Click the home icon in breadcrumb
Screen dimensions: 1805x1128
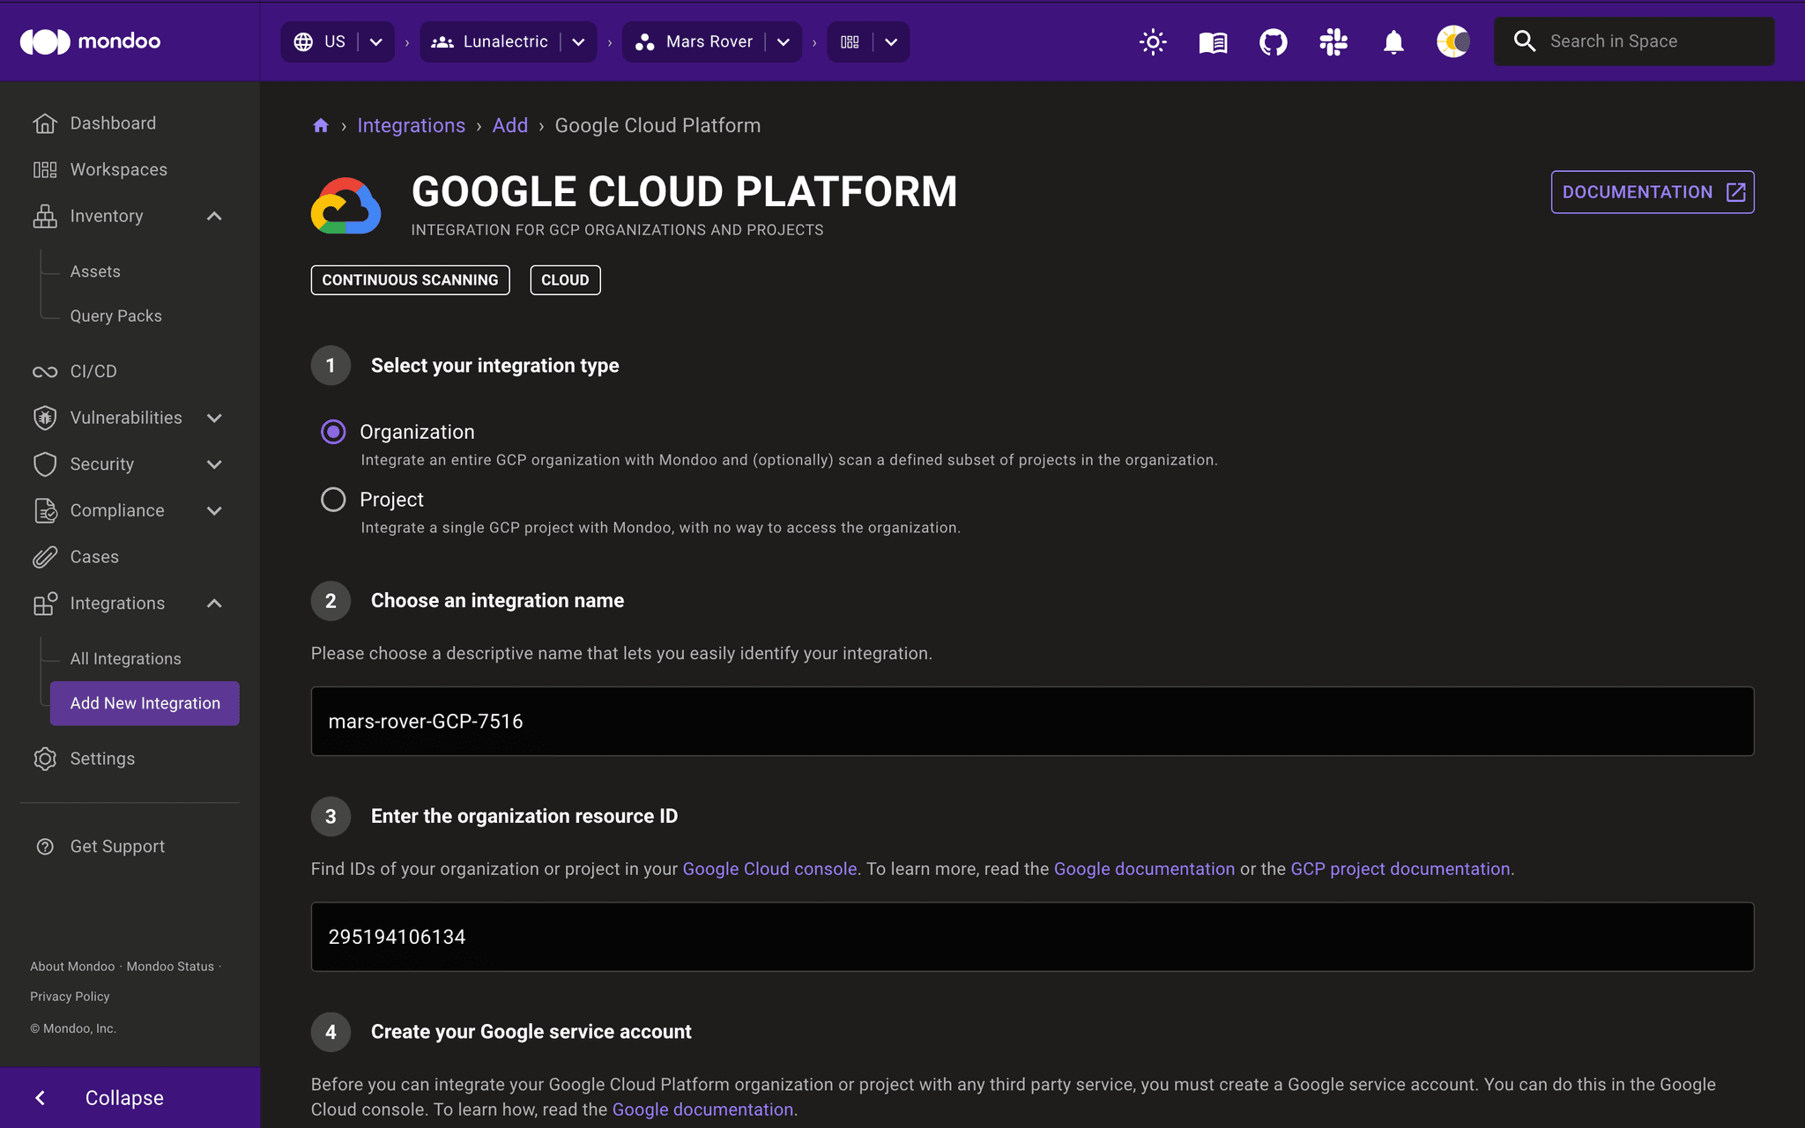[x=321, y=126]
